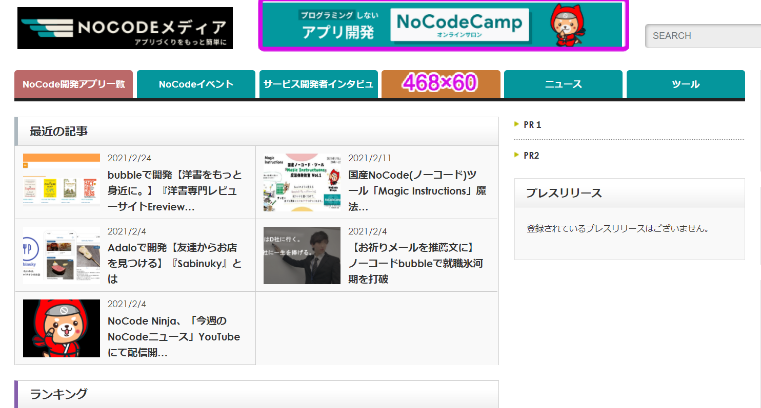Open the NoCode Ninja YouTube news article
The image size is (761, 408).
tap(174, 337)
